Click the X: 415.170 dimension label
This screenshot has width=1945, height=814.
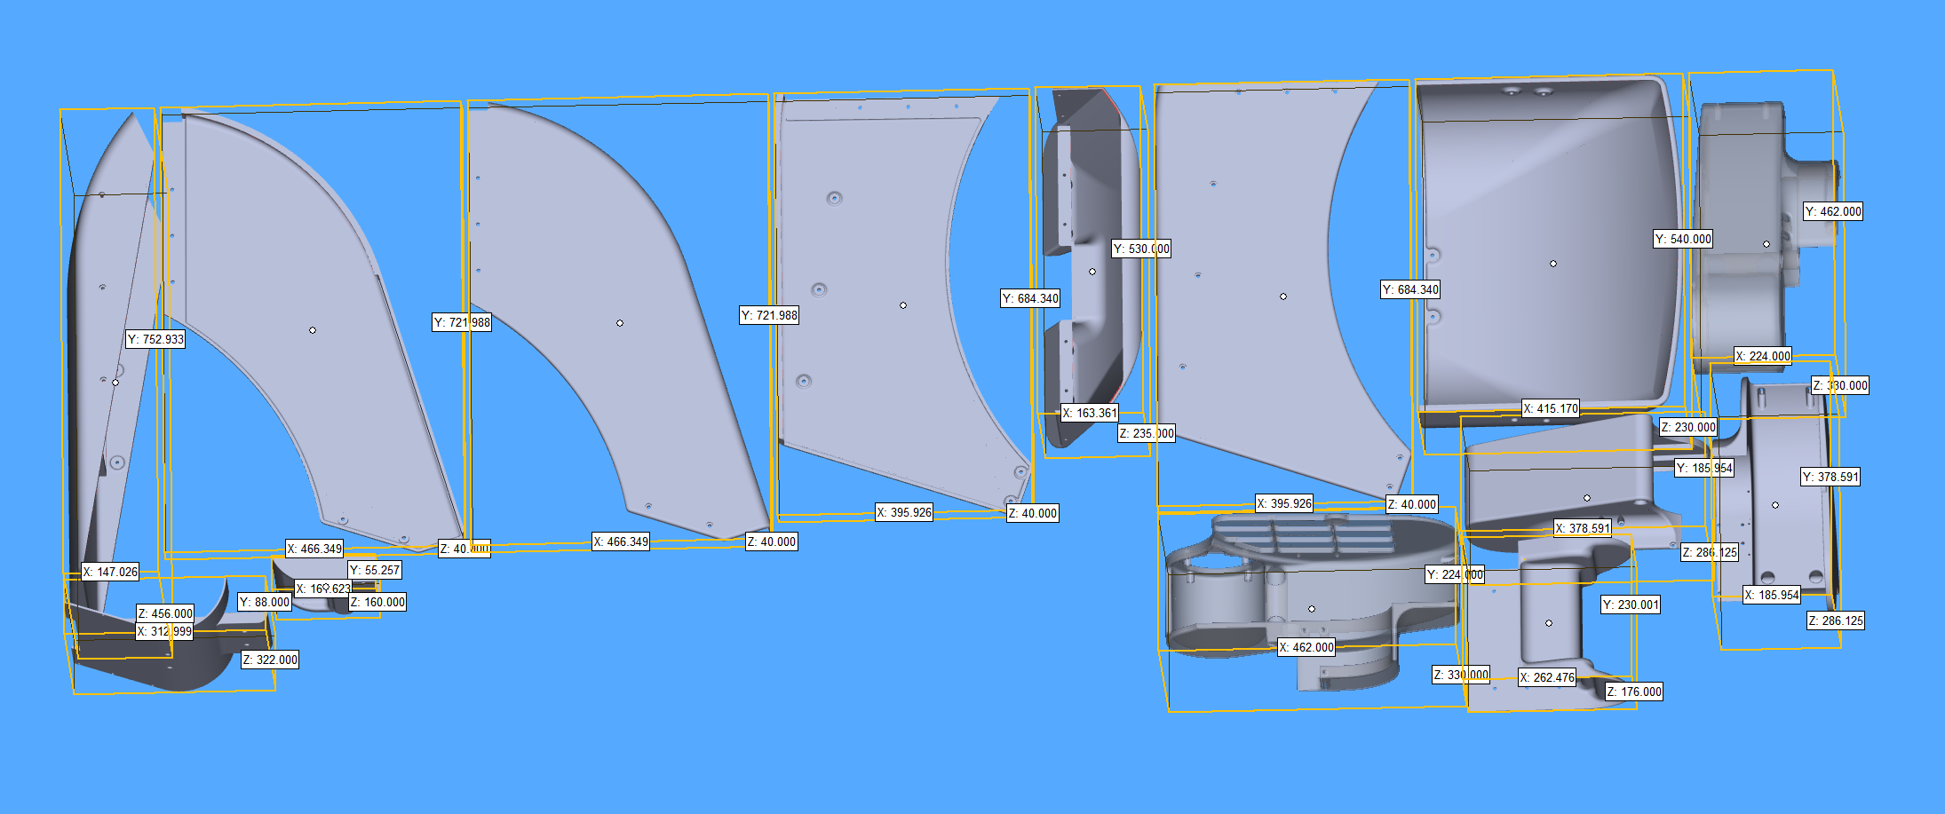(1551, 408)
